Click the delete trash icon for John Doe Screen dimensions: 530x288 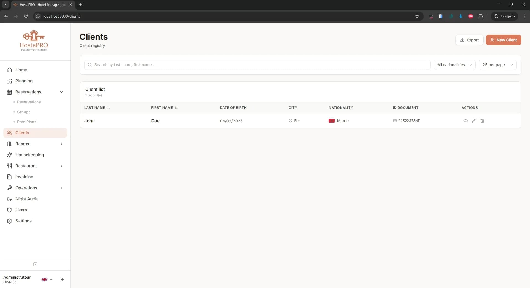click(x=482, y=121)
